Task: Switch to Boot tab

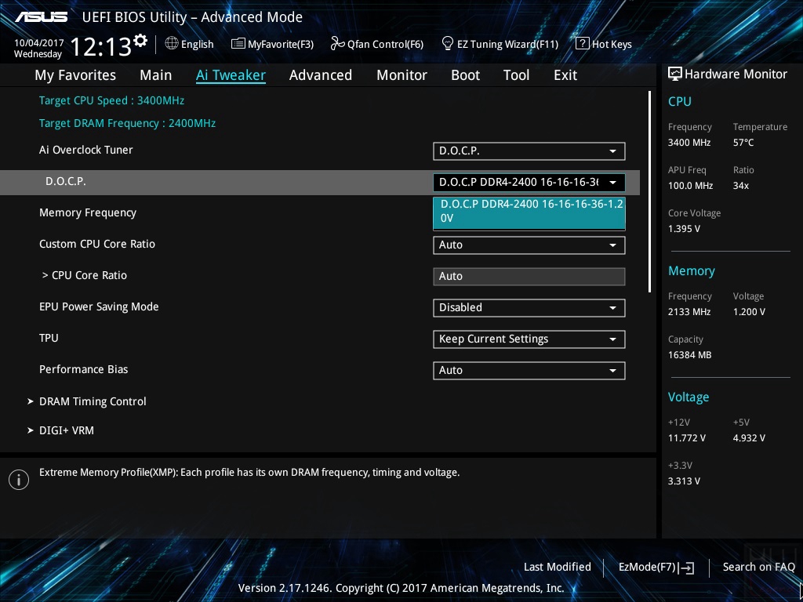Action: [x=466, y=74]
